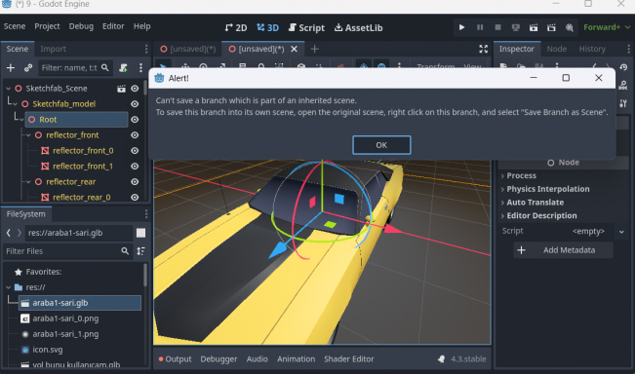Viewport: 635px width, 374px height.
Task: Open scene icon next to Sketchfab_Scene
Action: tap(121, 89)
